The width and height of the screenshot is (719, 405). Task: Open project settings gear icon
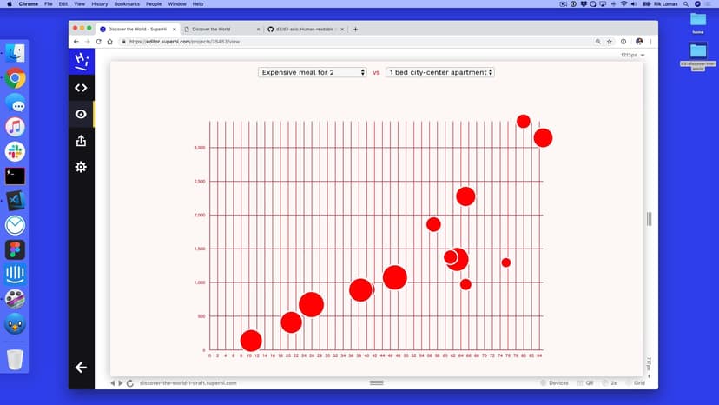[x=81, y=167]
